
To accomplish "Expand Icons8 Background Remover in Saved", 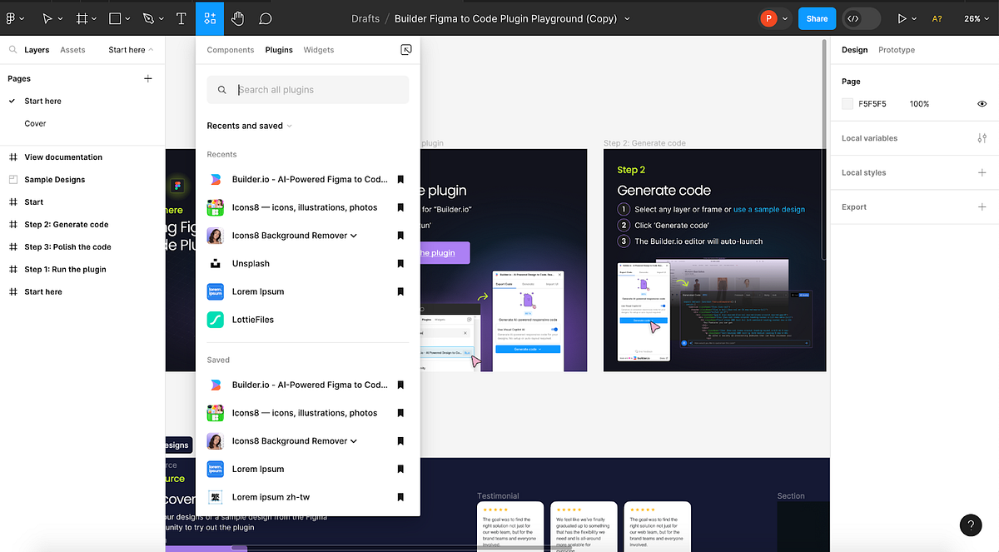I will 354,441.
